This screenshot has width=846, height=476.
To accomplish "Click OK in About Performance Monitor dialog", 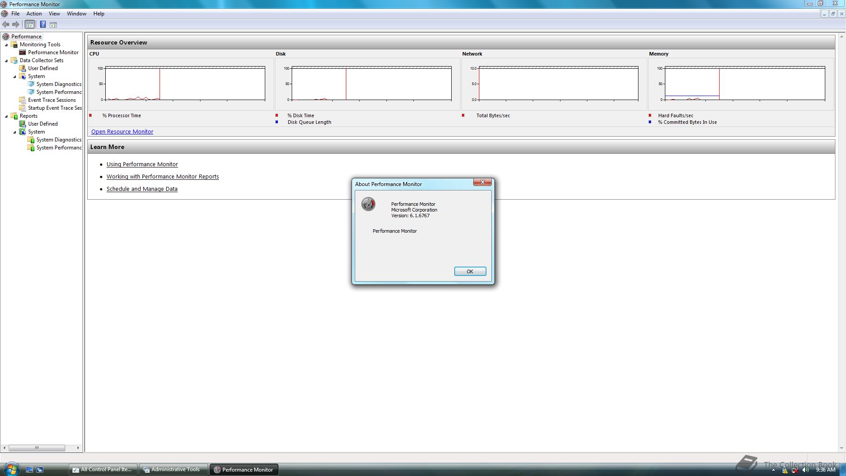I will click(x=470, y=271).
